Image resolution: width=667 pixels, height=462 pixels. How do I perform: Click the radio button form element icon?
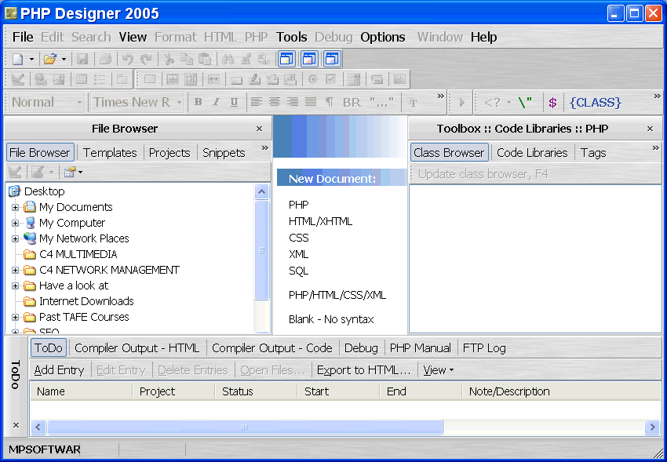pyautogui.click(x=312, y=79)
